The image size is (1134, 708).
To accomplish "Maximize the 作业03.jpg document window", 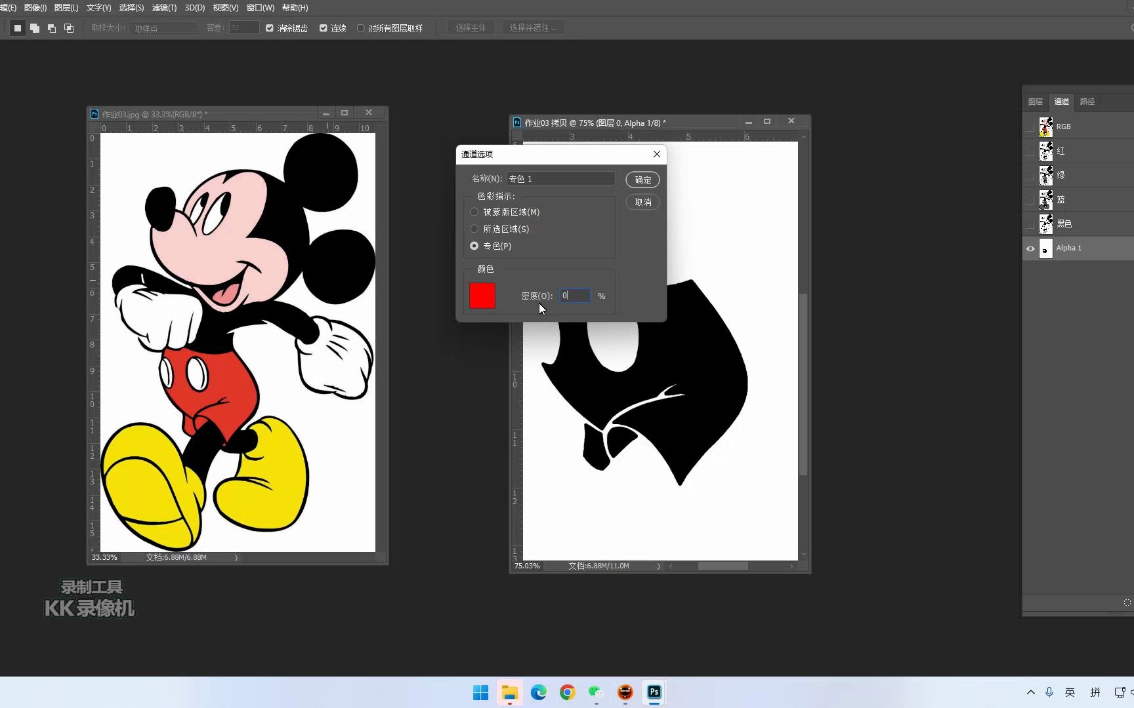I will tap(345, 113).
